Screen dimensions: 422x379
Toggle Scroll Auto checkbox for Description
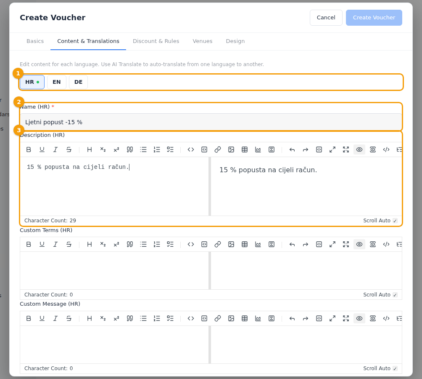(x=395, y=221)
